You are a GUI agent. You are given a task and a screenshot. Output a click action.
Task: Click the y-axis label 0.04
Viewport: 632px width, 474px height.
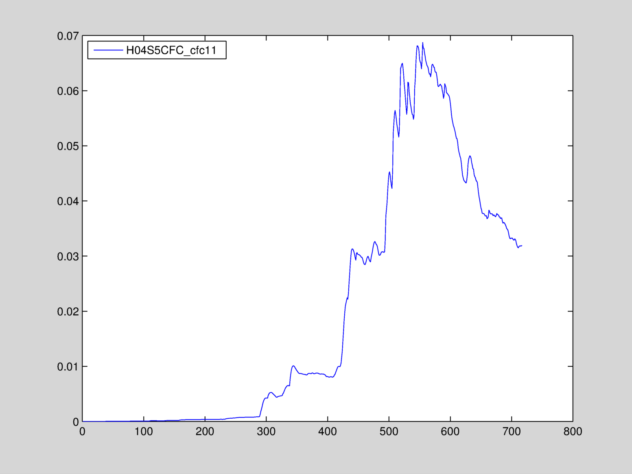click(68, 201)
